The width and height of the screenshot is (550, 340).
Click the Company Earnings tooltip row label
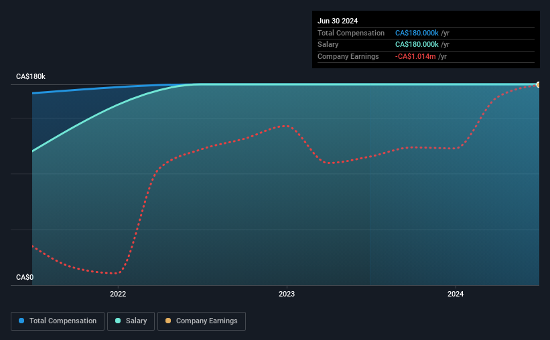point(348,56)
